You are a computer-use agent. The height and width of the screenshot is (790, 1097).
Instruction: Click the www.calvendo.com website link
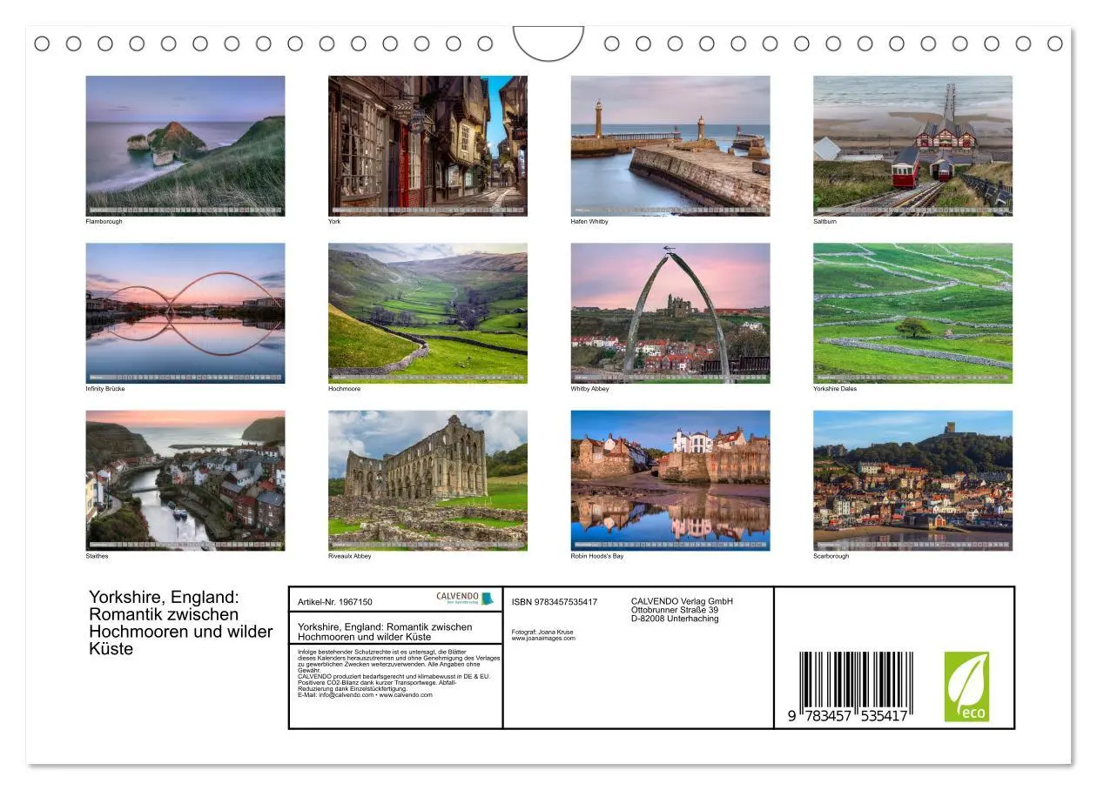coord(406,695)
